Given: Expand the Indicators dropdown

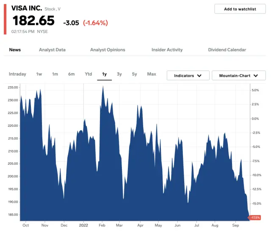Looking at the screenshot, I should click(188, 76).
